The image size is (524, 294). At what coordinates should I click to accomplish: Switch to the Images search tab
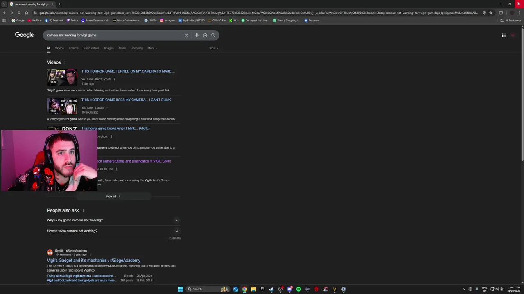click(x=109, y=48)
